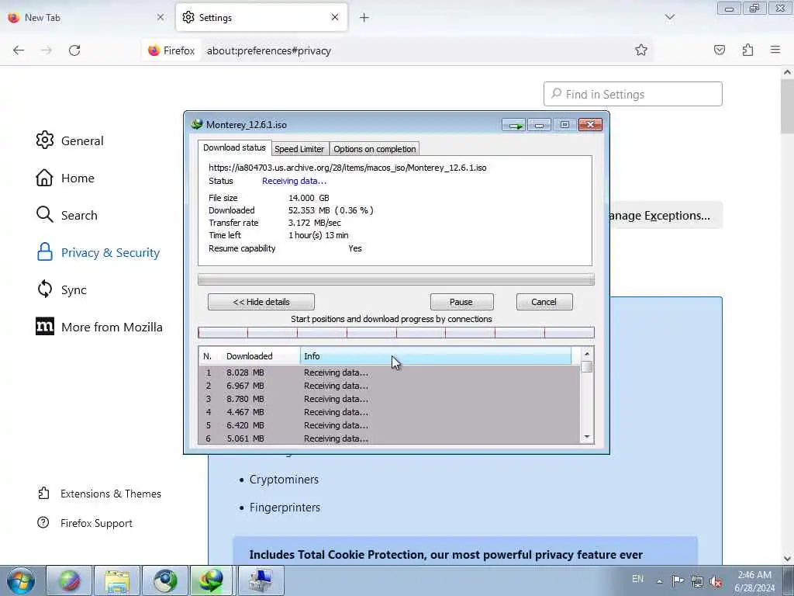
Task: Open the Extensions puzzle icon
Action: [x=747, y=50]
